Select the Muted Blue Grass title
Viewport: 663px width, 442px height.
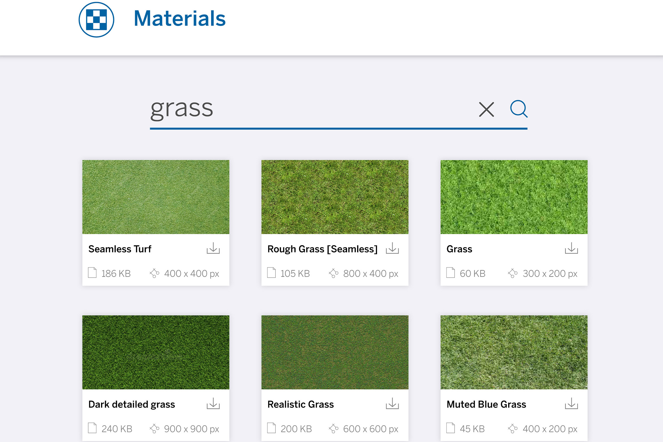486,404
